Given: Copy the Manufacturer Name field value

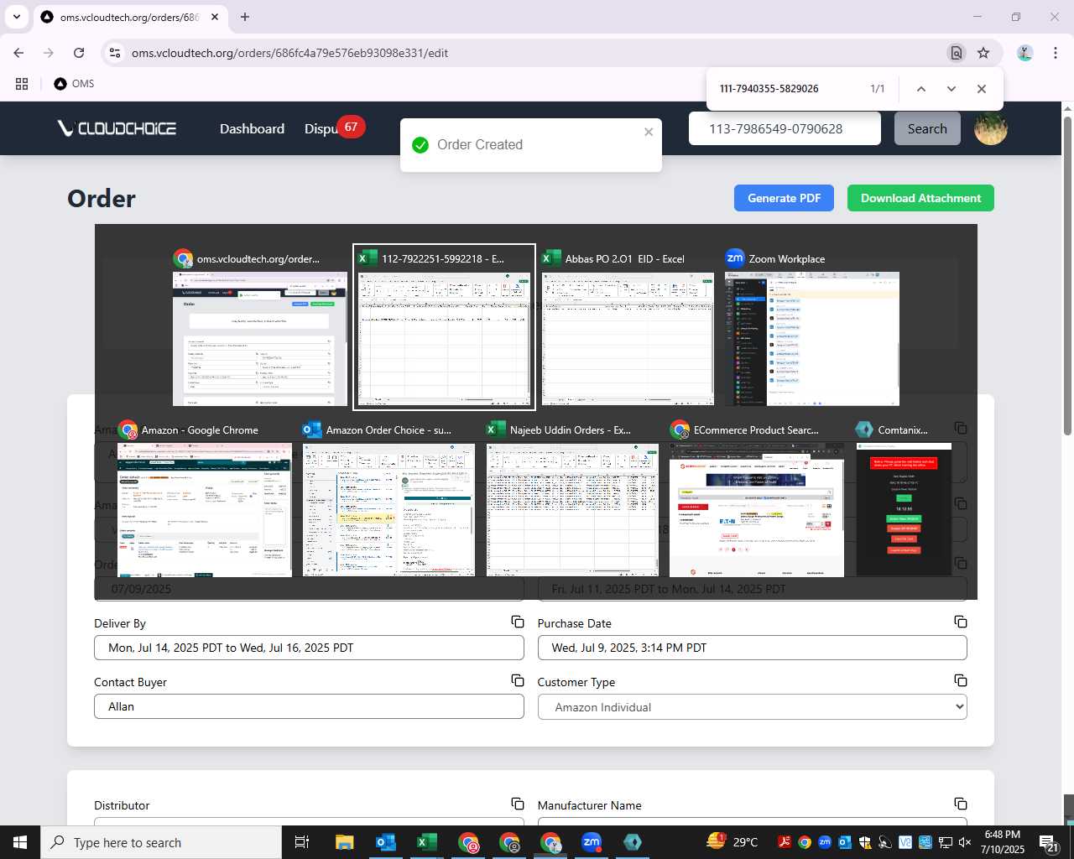Looking at the screenshot, I should point(961,804).
